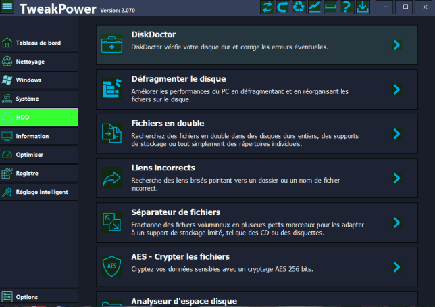This screenshot has height=307, width=435.
Task: Click the download arrow icon in the toolbar
Action: [363, 7]
